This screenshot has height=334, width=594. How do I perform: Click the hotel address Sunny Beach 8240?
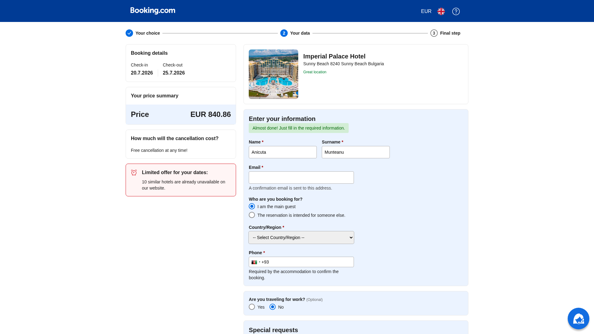(x=343, y=64)
